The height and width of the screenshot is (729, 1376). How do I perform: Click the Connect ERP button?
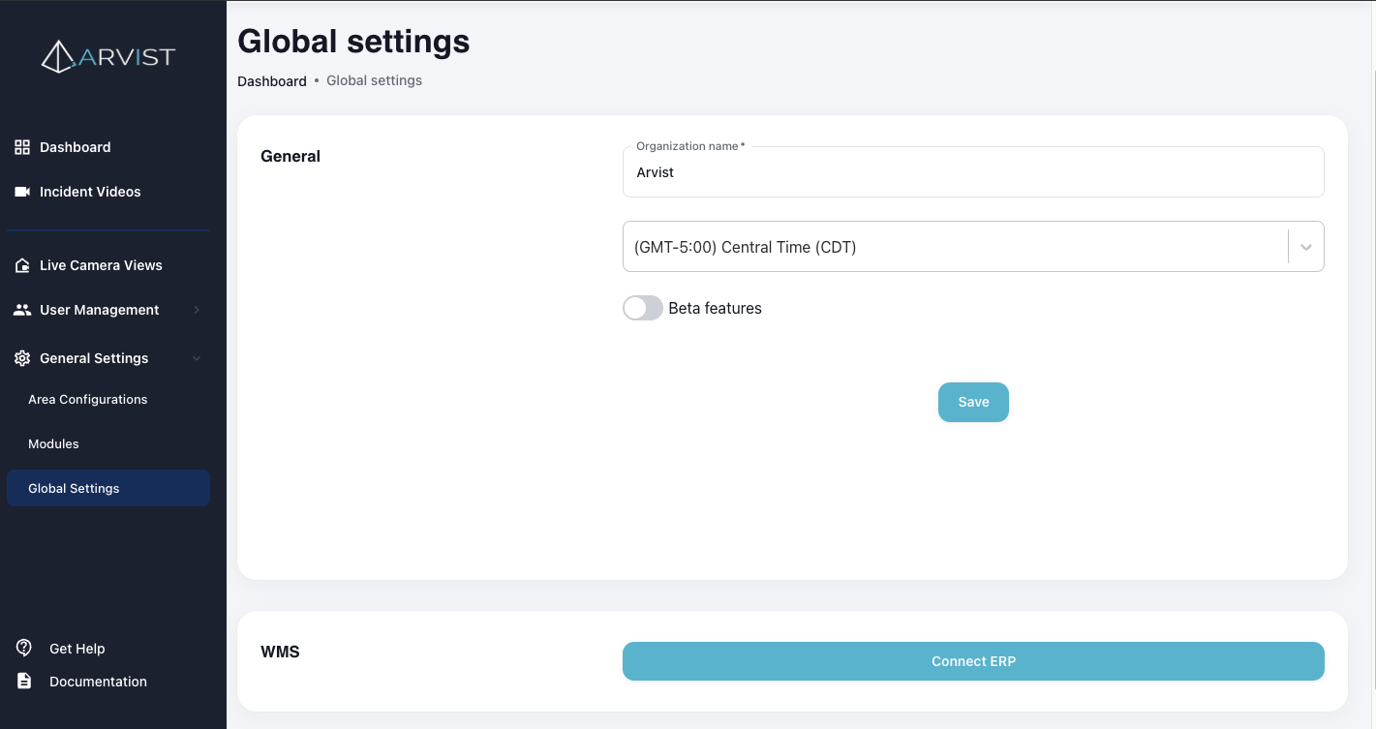pyautogui.click(x=973, y=660)
